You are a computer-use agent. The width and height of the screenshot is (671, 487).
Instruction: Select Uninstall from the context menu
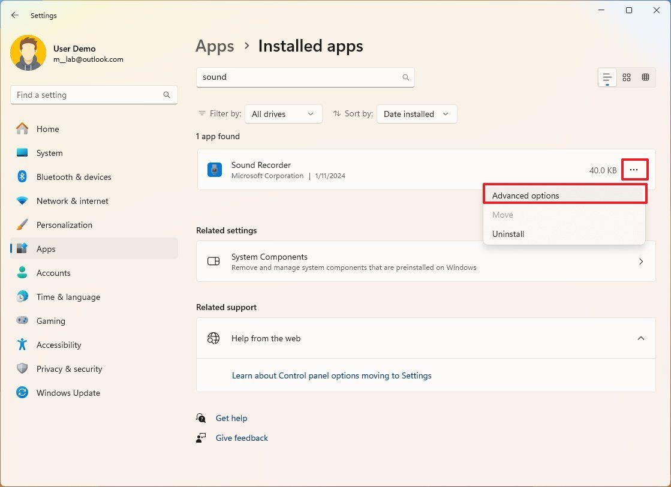coord(508,234)
